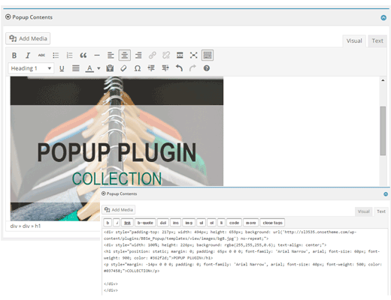The width and height of the screenshot is (391, 300).
Task: Insert Read More tag
Action: 180,55
